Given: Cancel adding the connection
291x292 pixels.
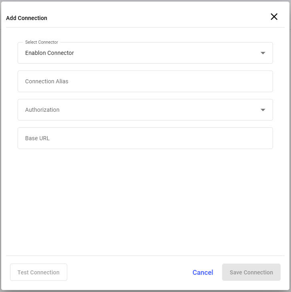Looking at the screenshot, I should (x=203, y=272).
